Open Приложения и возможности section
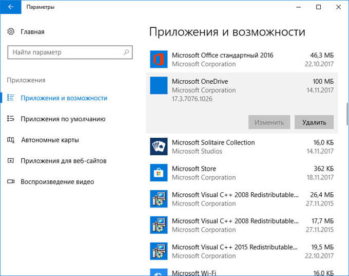Screen dimensions: 349x276 [64, 98]
